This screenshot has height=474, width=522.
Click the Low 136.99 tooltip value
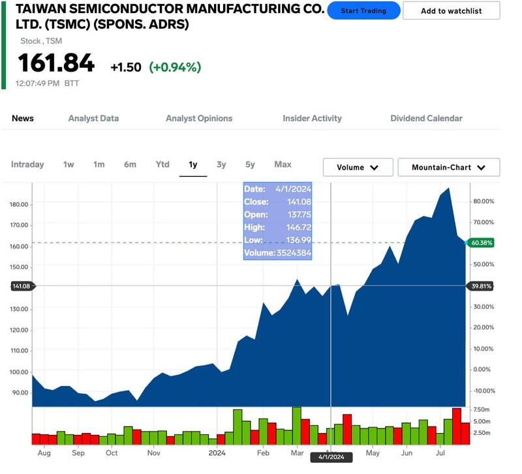[299, 240]
